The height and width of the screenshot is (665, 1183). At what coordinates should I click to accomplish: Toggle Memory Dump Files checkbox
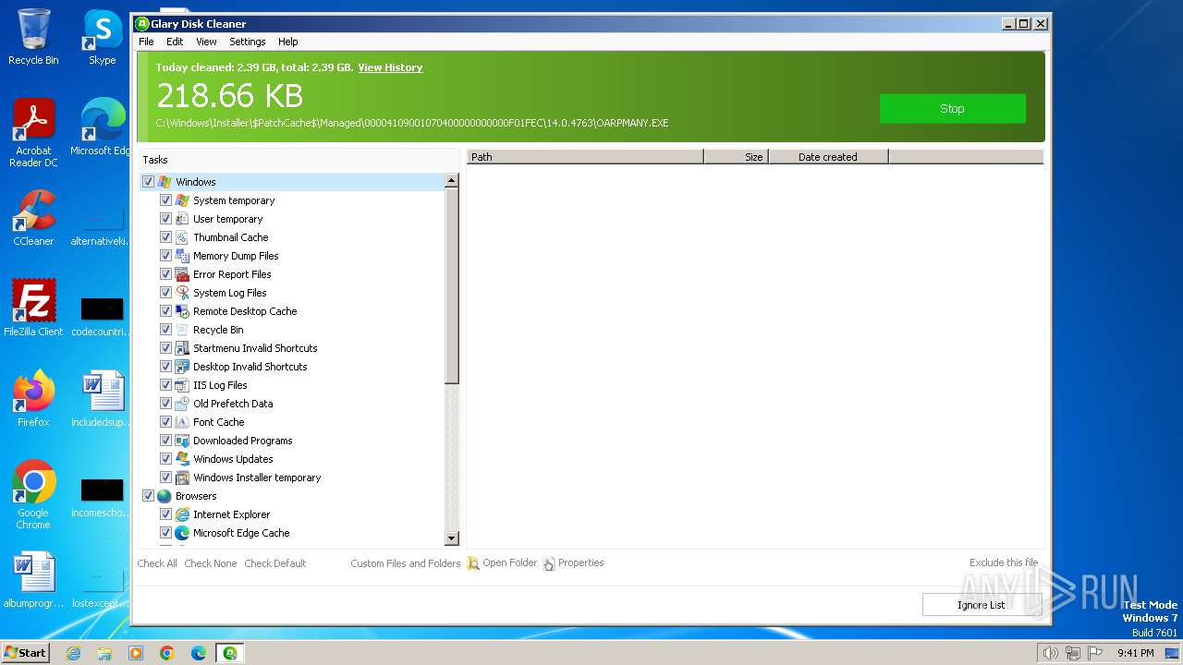[x=165, y=256]
